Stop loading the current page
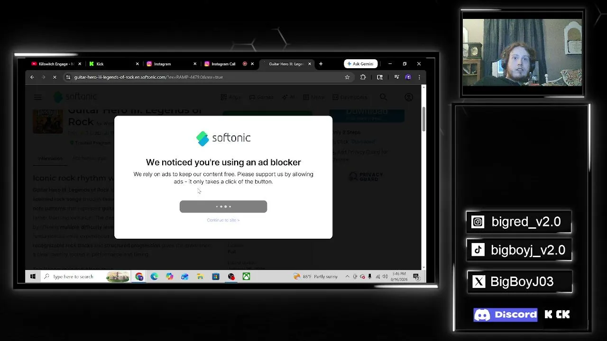 (x=55, y=77)
